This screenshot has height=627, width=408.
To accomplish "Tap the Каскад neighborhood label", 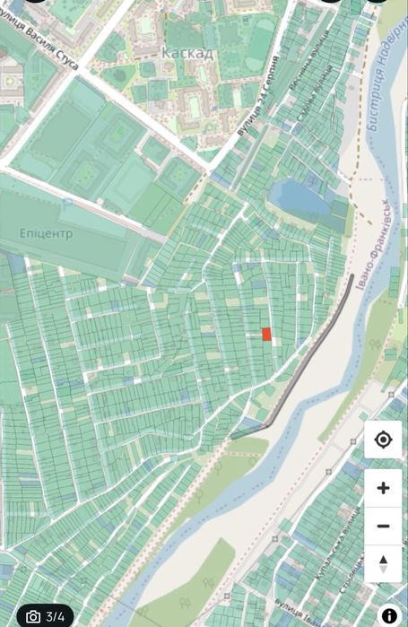I will (x=187, y=53).
